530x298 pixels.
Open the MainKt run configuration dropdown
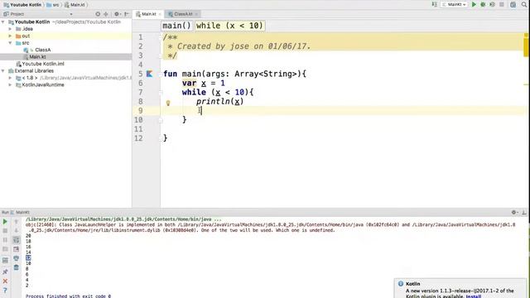click(x=454, y=4)
